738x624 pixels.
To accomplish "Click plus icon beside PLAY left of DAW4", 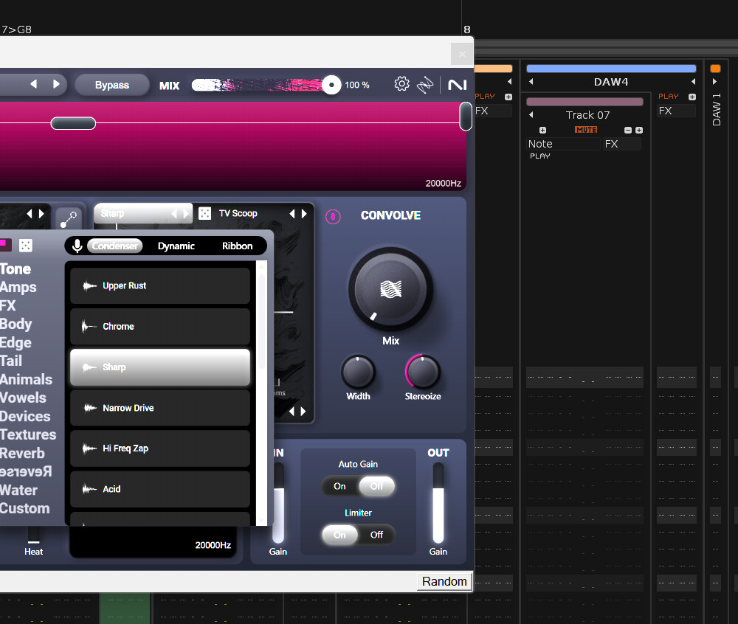I will tap(508, 97).
